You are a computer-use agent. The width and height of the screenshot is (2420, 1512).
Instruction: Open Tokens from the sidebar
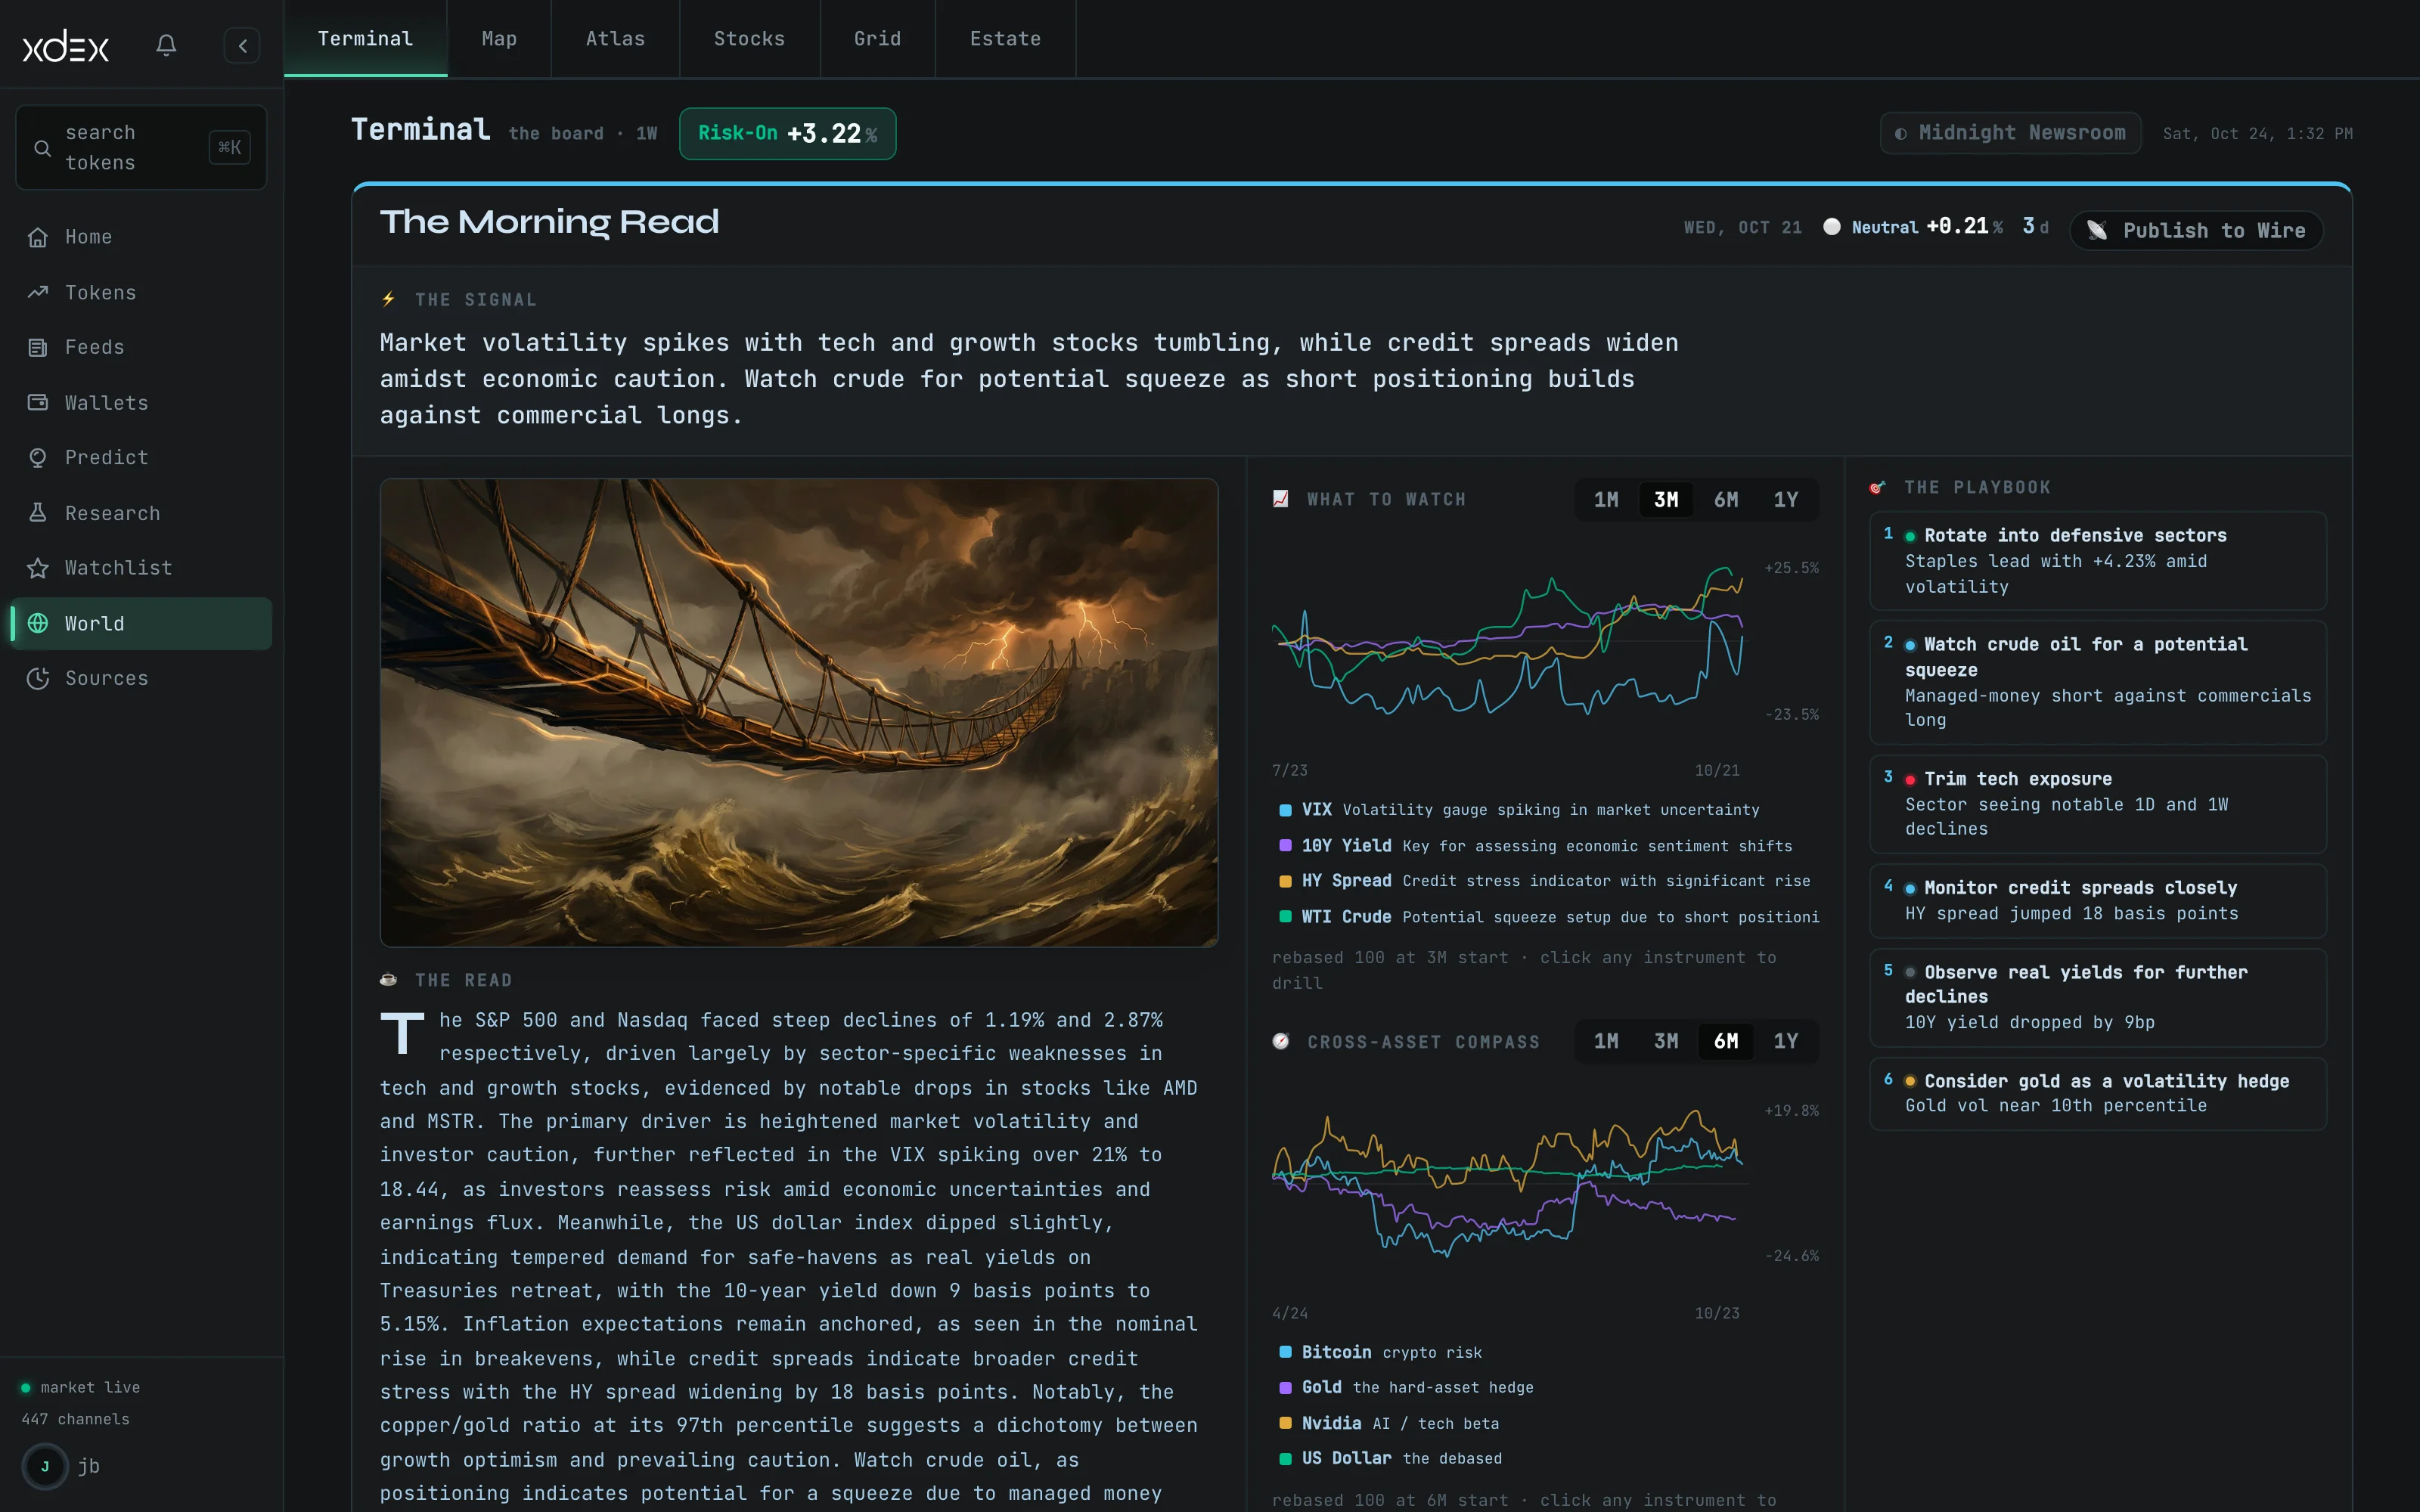141,292
